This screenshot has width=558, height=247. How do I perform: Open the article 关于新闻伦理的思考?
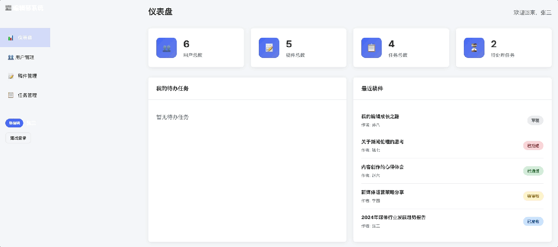pyautogui.click(x=382, y=142)
